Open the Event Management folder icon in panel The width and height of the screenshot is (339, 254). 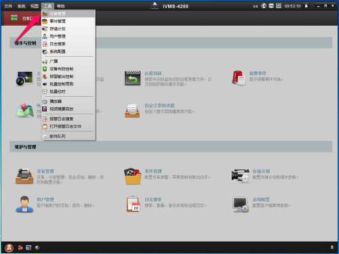click(133, 176)
